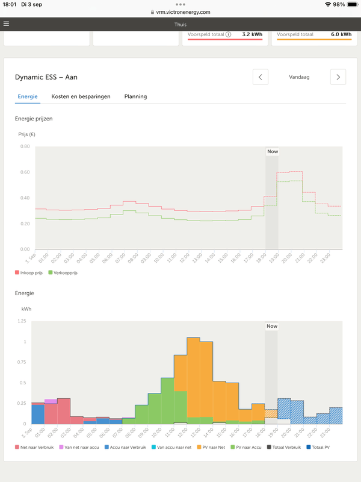Viewport: 361px width, 482px height.
Task: Tap the battery icon in status bar
Action: coord(351,4)
